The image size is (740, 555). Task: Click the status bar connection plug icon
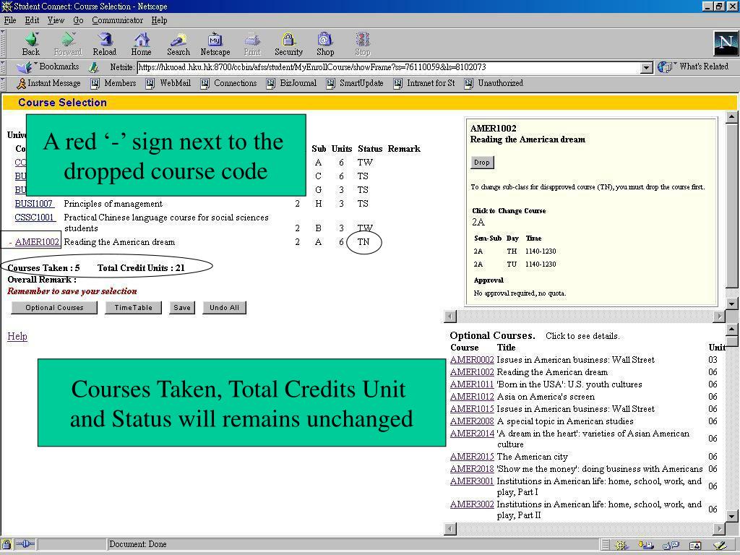click(25, 544)
